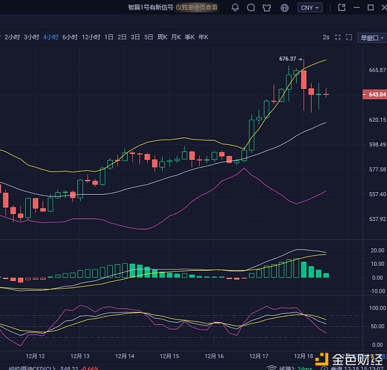Click the KDJ 50.00 axis label
The image size is (387, 370).
point(377,326)
